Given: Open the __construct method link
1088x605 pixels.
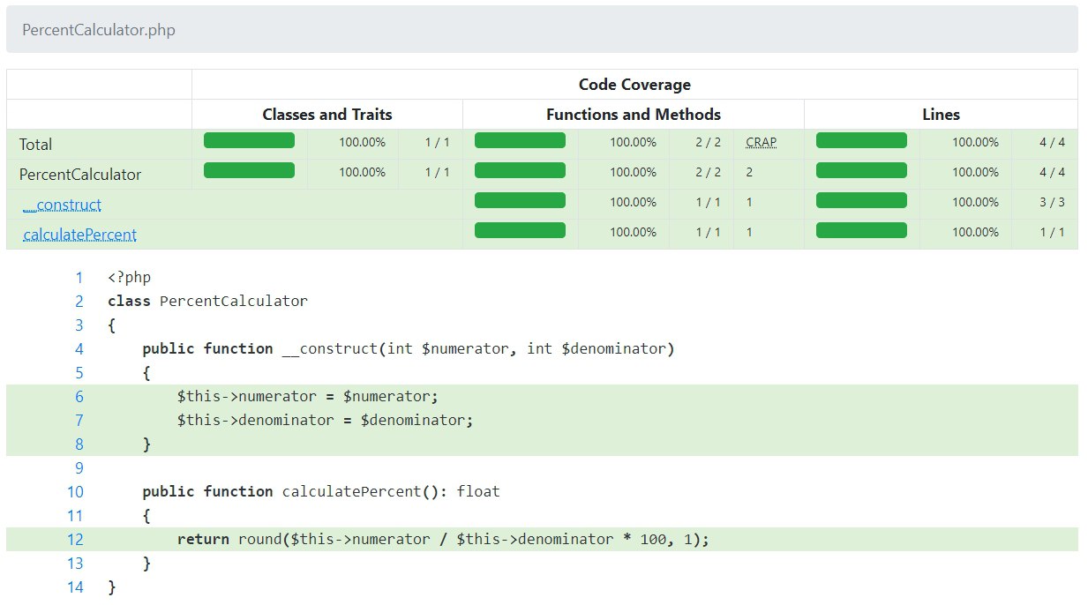Looking at the screenshot, I should [x=62, y=205].
